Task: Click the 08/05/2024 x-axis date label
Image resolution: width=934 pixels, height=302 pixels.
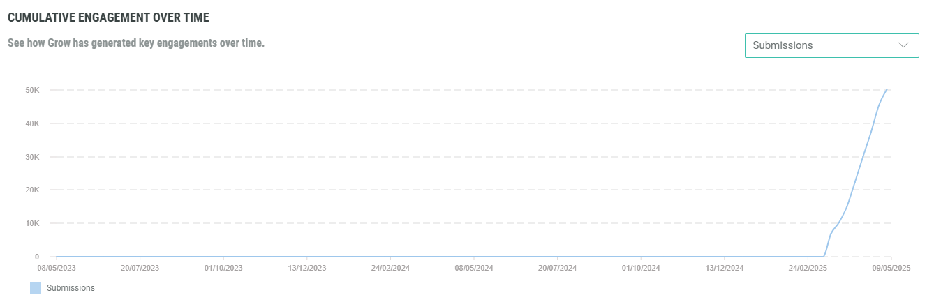Action: [474, 267]
